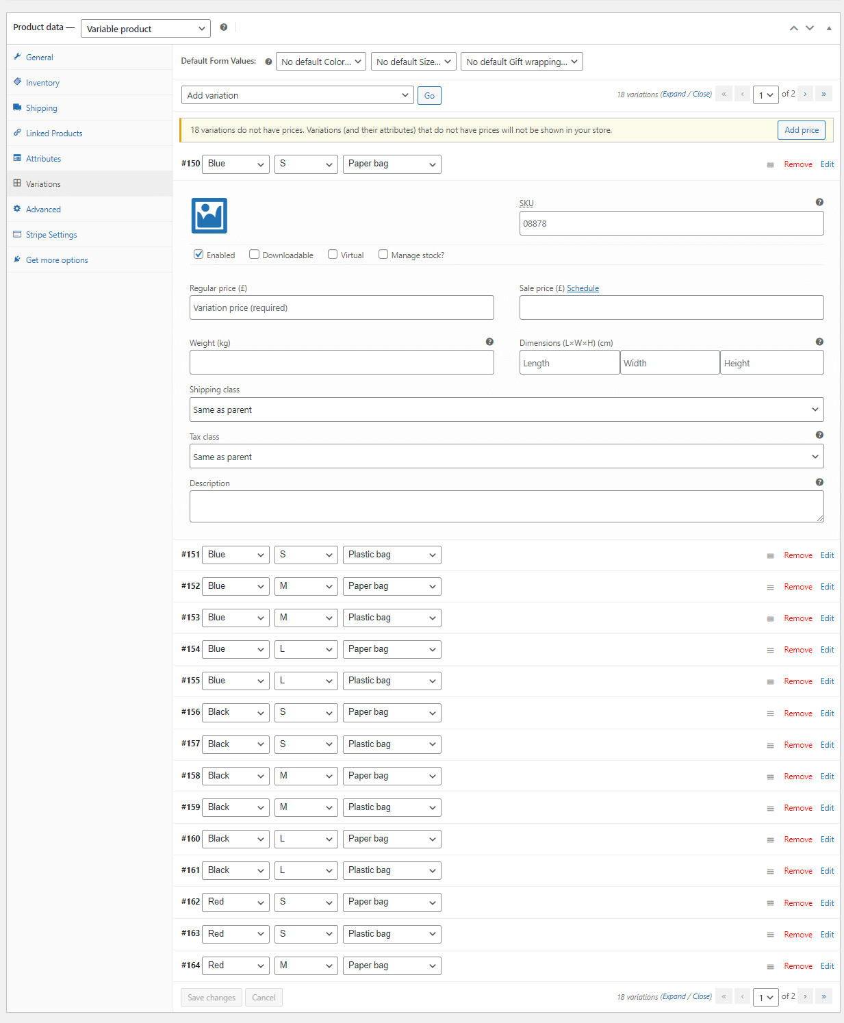Edit variation #159

827,808
